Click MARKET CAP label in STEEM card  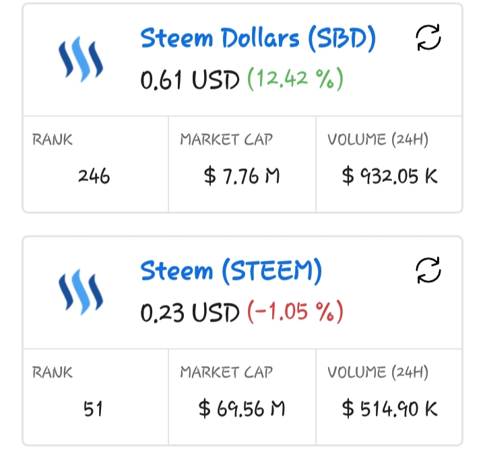pyautogui.click(x=226, y=372)
